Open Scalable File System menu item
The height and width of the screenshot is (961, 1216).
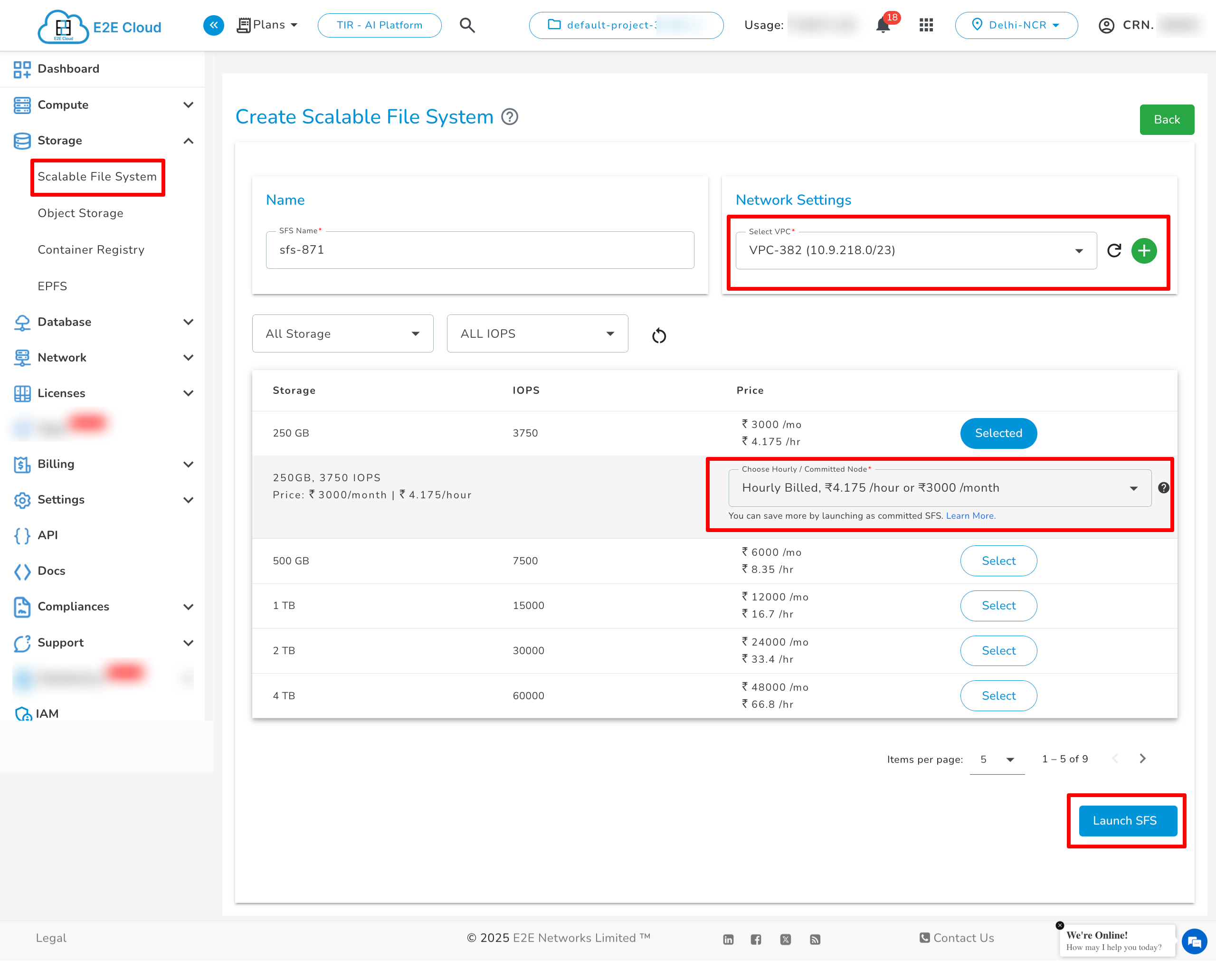97,177
